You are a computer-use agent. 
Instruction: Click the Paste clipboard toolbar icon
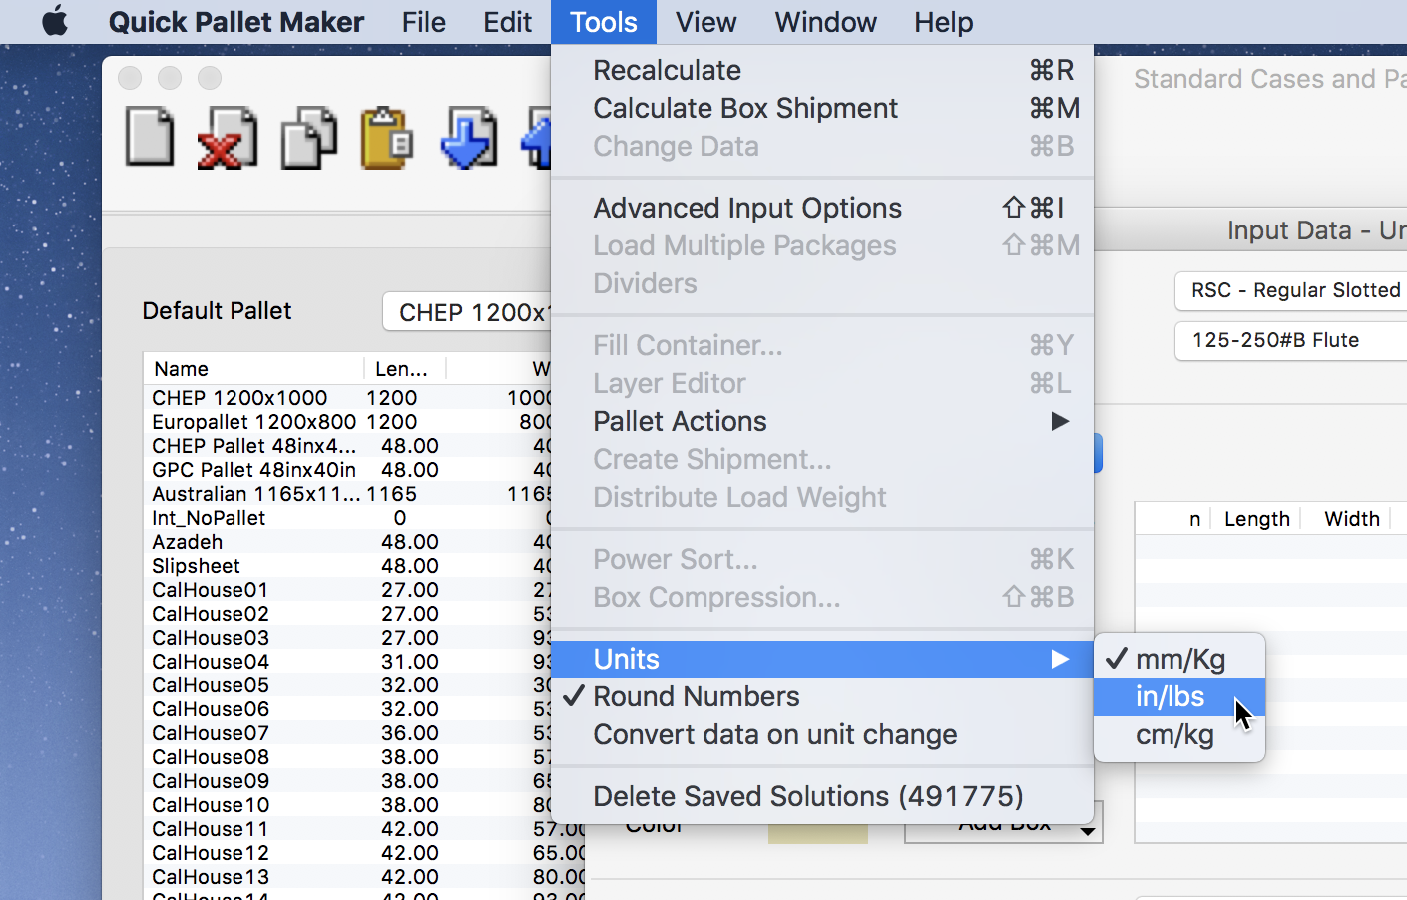(387, 138)
